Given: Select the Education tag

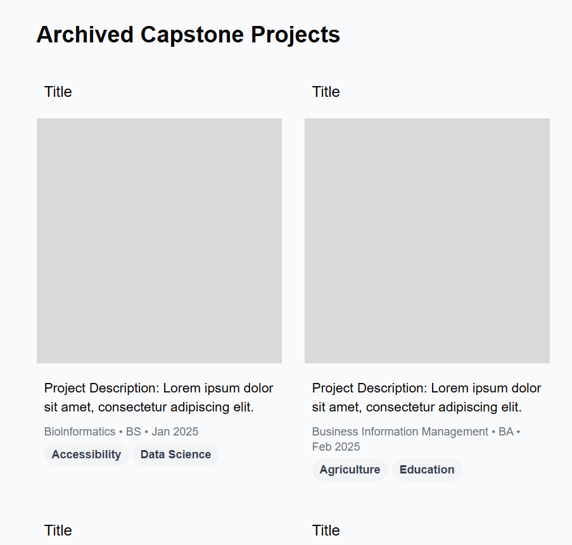Looking at the screenshot, I should click(x=427, y=470).
